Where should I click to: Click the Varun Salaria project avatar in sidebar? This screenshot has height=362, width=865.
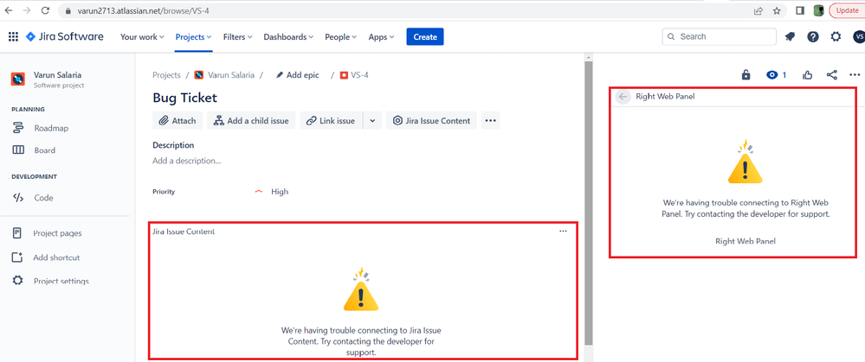click(x=17, y=79)
